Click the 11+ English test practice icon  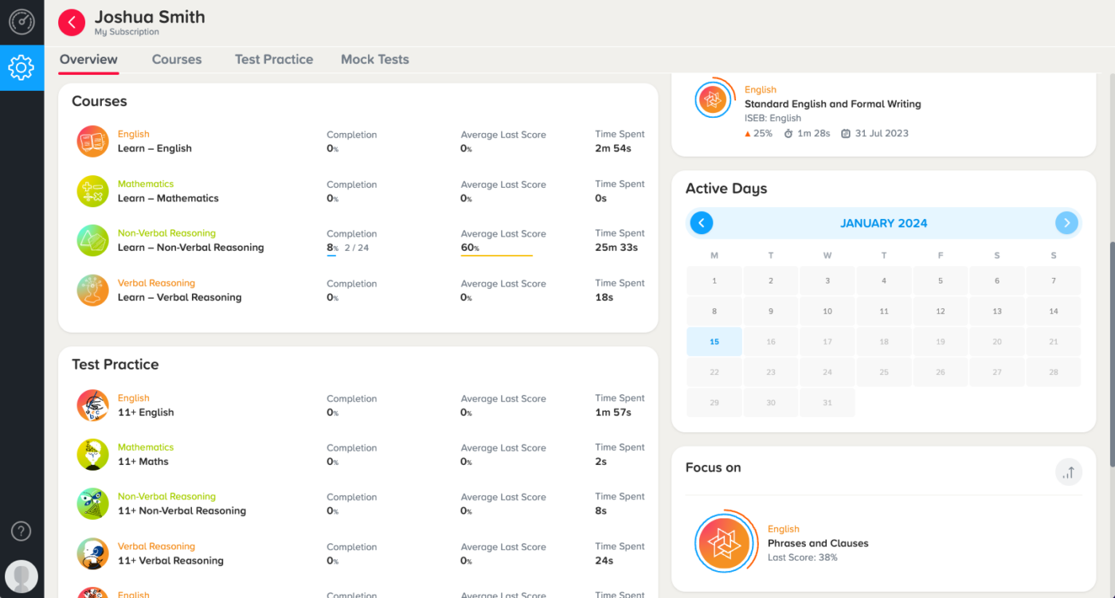[92, 405]
